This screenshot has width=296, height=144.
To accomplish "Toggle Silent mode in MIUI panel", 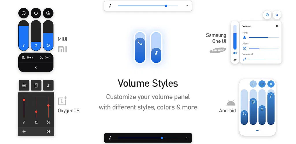I will click(27, 58).
